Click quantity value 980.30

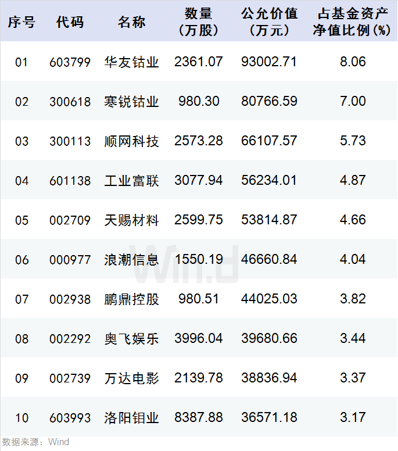coord(199,101)
